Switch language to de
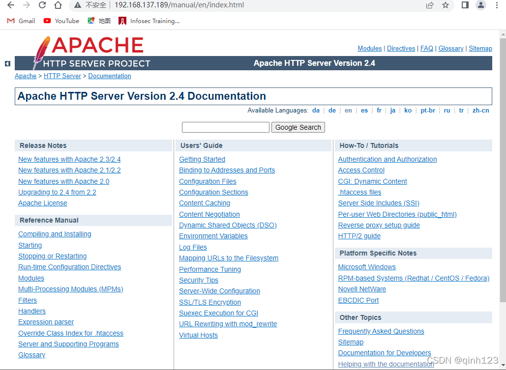Image resolution: width=506 pixels, height=370 pixels. coord(332,111)
